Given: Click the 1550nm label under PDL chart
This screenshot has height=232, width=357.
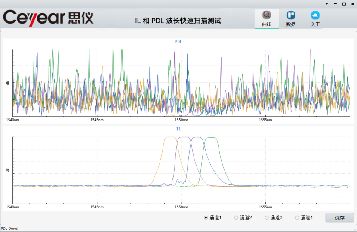Looking at the screenshot, I should click(x=181, y=120).
